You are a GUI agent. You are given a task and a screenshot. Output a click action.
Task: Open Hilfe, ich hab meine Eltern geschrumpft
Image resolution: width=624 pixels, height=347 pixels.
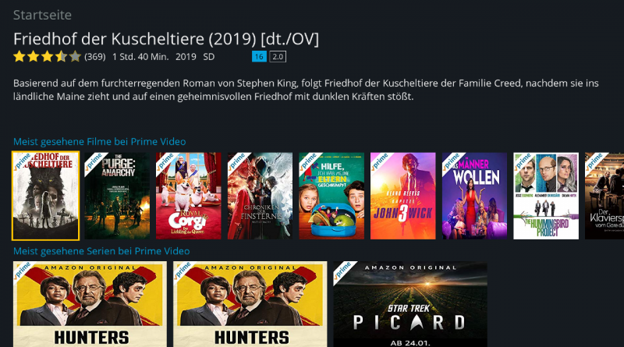[x=331, y=196]
